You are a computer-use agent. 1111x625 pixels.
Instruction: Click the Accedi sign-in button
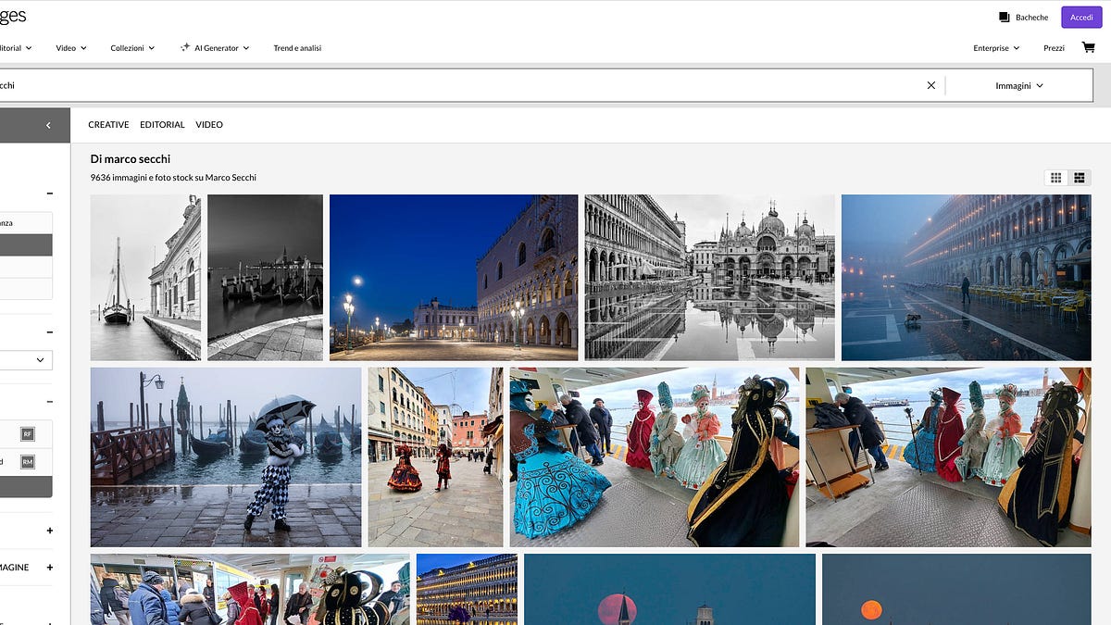1081,17
